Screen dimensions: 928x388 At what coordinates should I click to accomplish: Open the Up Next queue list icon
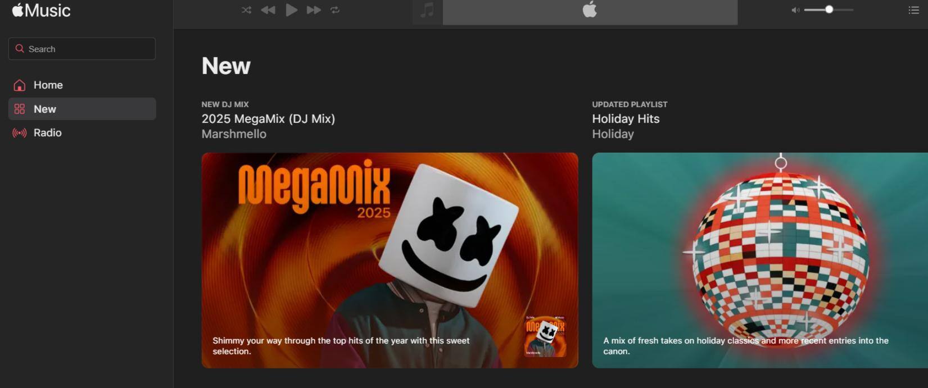pyautogui.click(x=913, y=10)
